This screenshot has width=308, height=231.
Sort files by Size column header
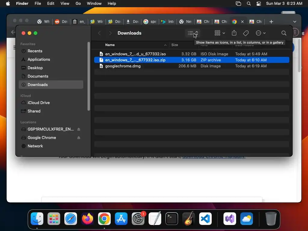click(x=175, y=45)
